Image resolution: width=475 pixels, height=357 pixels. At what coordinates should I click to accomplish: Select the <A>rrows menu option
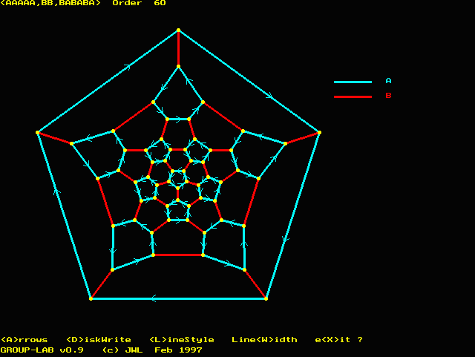pos(24,340)
